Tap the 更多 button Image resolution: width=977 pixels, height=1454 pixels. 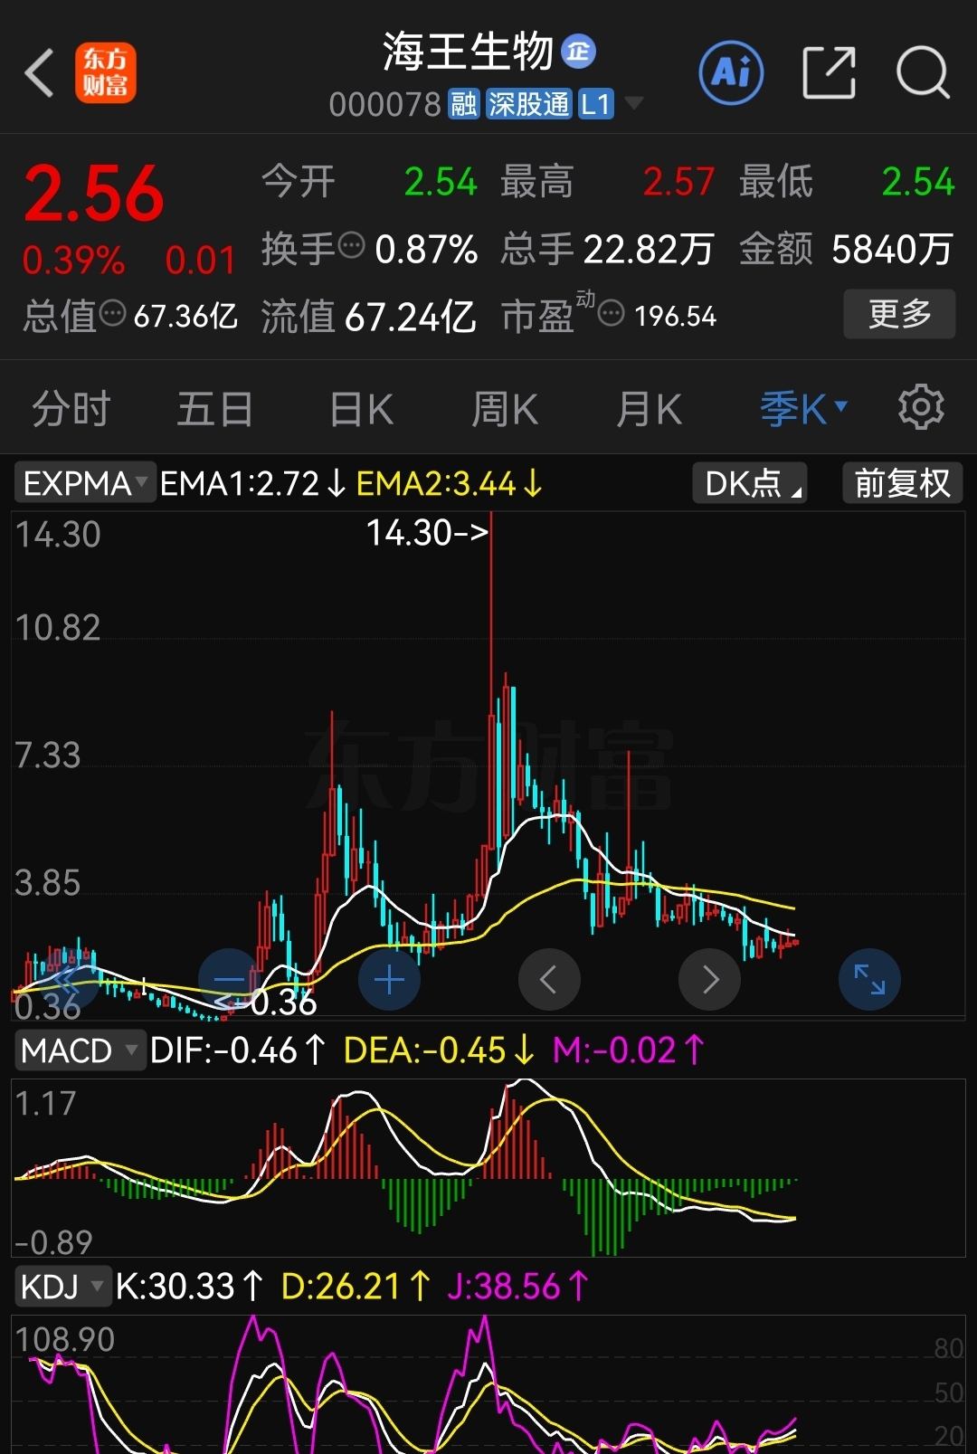tap(899, 314)
